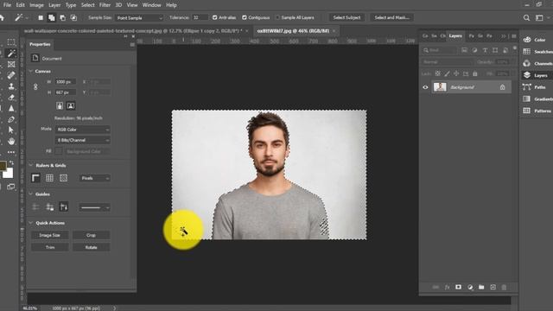Toggle the Contiguous checkbox
Screen dimensions: 553x311
tap(244, 17)
